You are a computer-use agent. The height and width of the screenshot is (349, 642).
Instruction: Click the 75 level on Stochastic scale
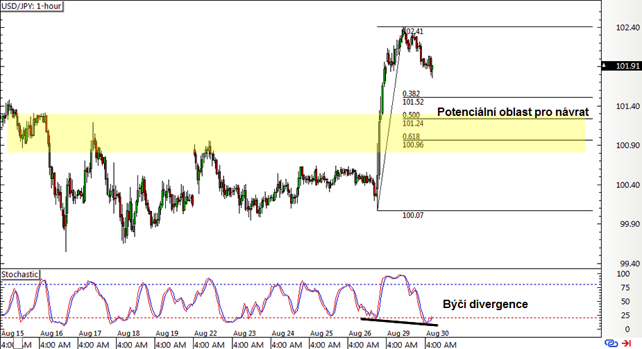625,288
